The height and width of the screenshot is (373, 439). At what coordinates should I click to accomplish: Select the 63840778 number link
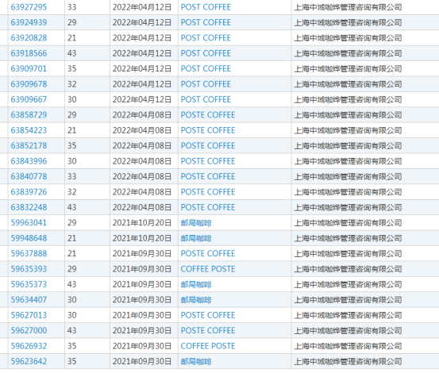click(x=29, y=176)
